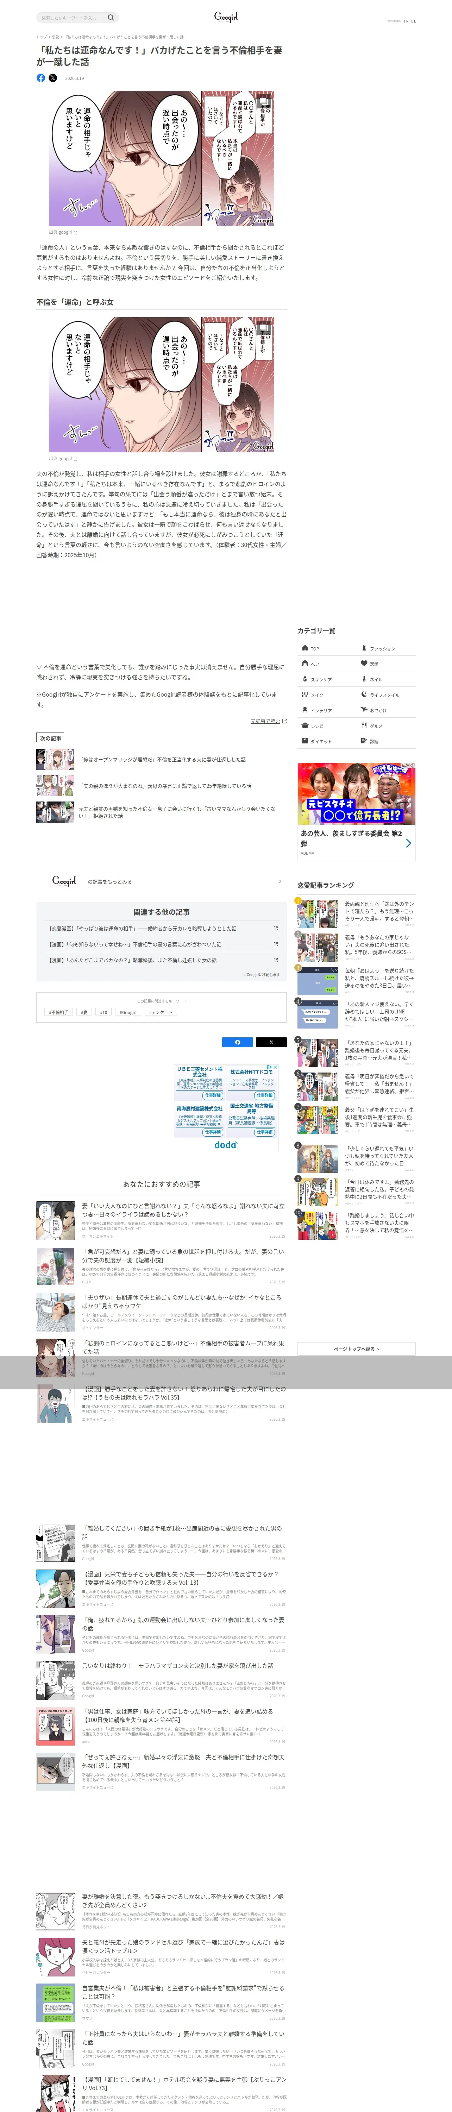Open the Googirl logo homepage link
The width and height of the screenshot is (452, 2112).
pyautogui.click(x=226, y=17)
